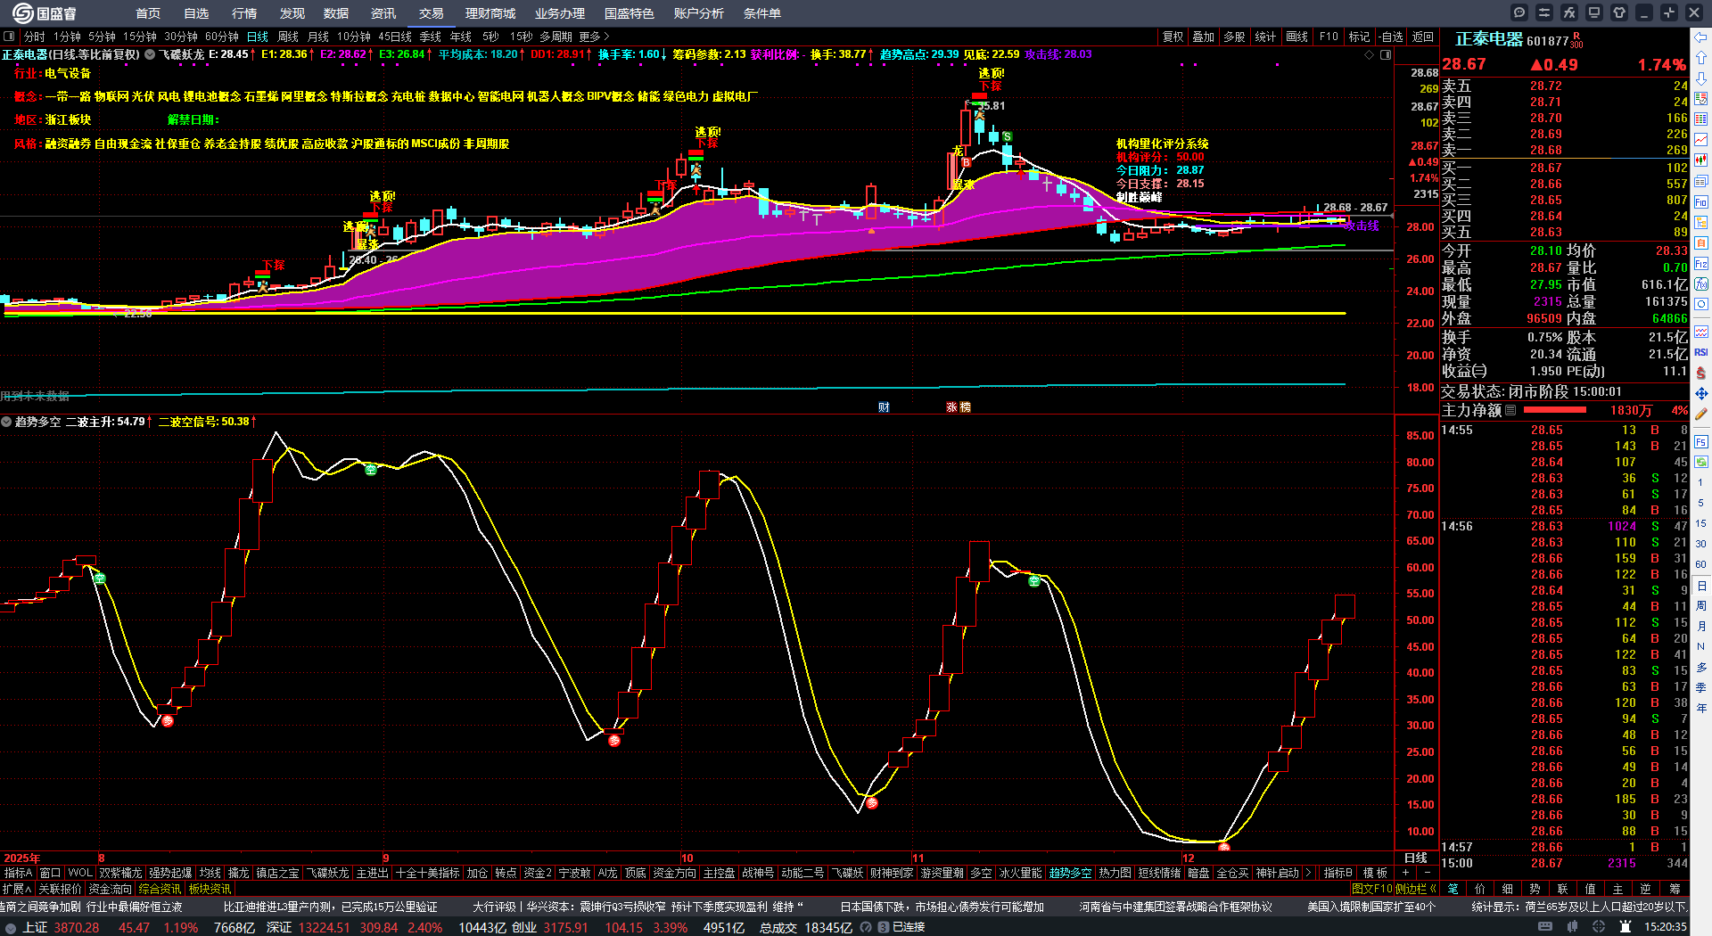Click the left arrow in right sidebar
The width and height of the screenshot is (1712, 936).
pyautogui.click(x=1701, y=37)
